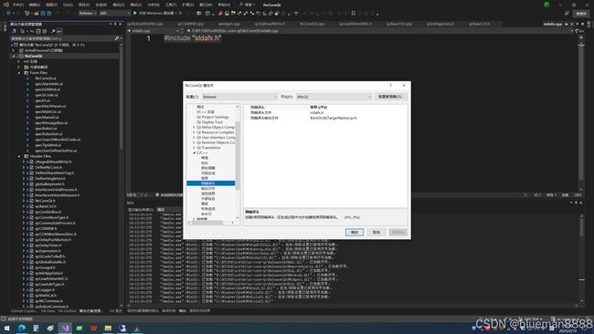Viewport: 594px width, 334px height.
Task: Collapse the Header Files folder in Solution Explorer
Action: pyautogui.click(x=19, y=156)
